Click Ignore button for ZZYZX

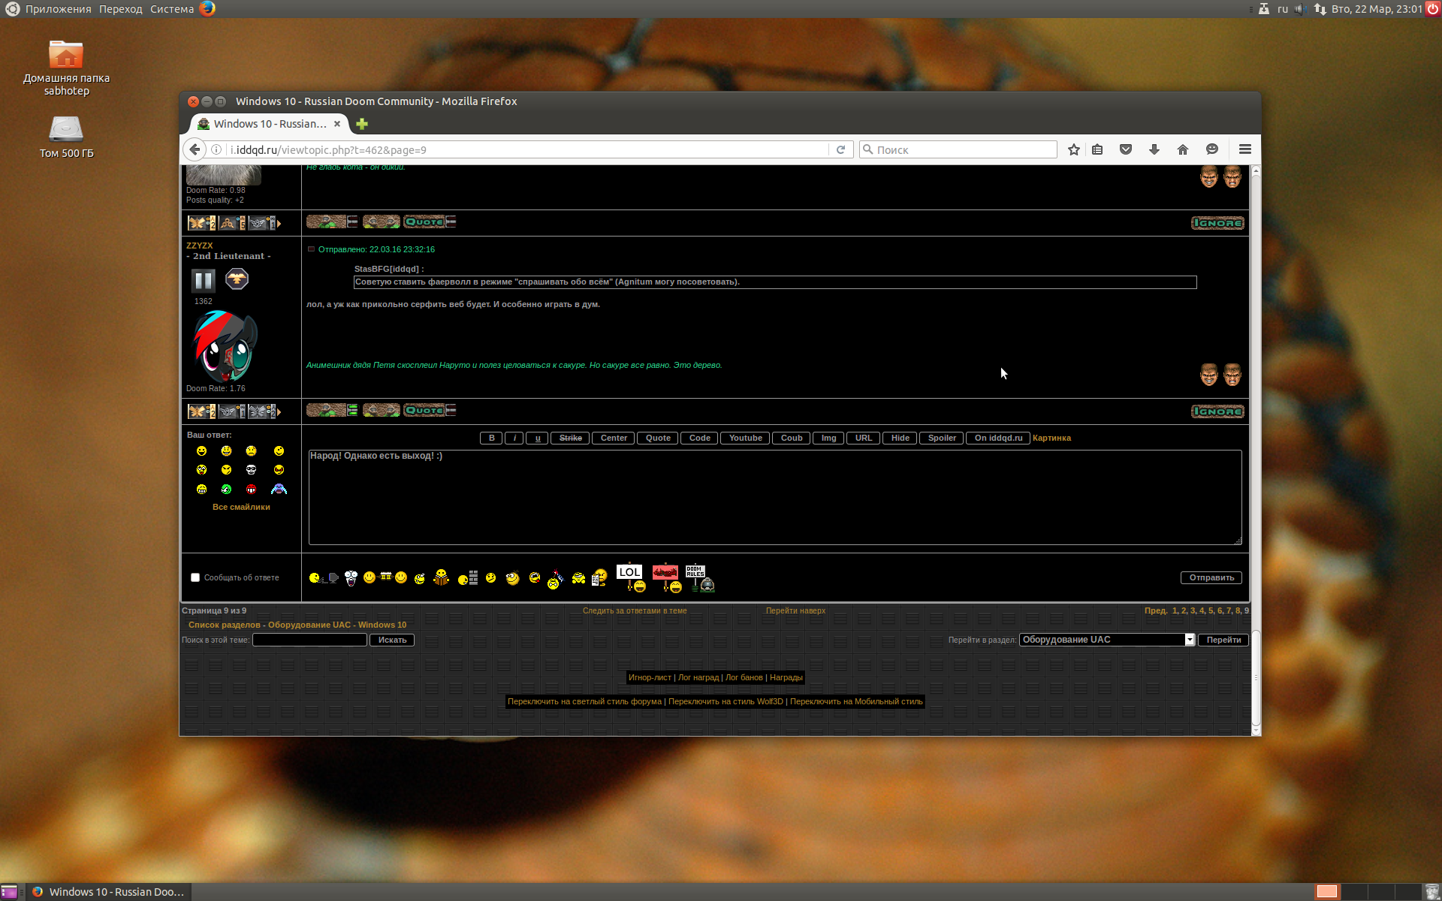point(1217,411)
